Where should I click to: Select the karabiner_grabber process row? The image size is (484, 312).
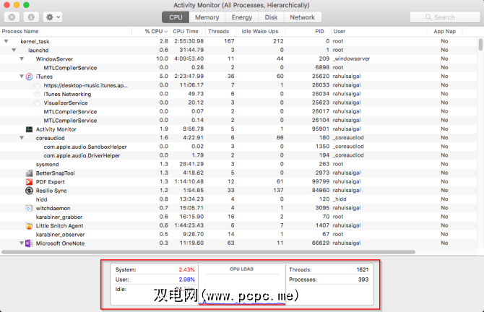point(238,217)
